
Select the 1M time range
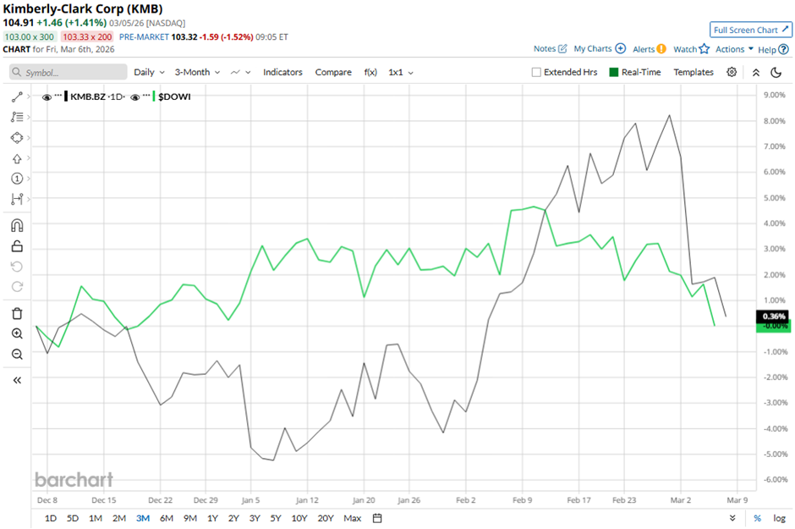96,518
